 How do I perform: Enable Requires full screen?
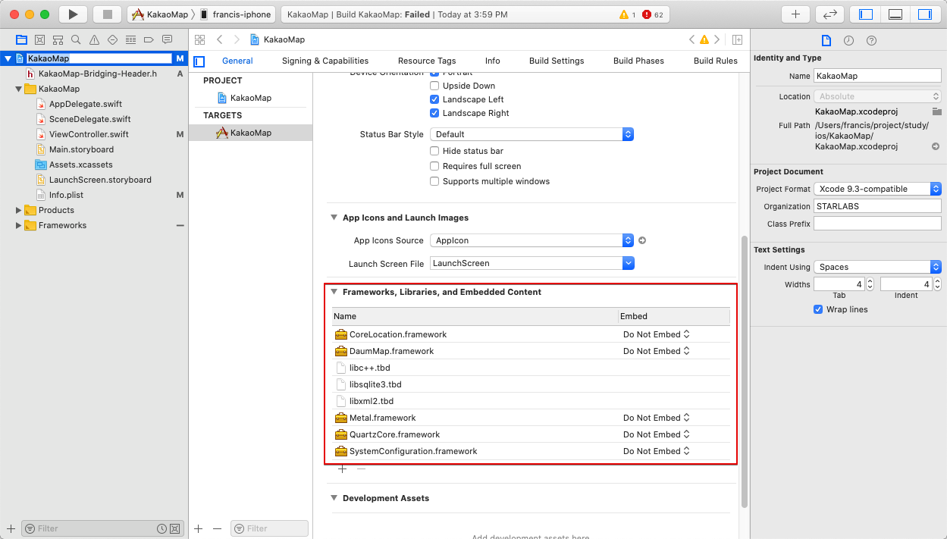434,166
